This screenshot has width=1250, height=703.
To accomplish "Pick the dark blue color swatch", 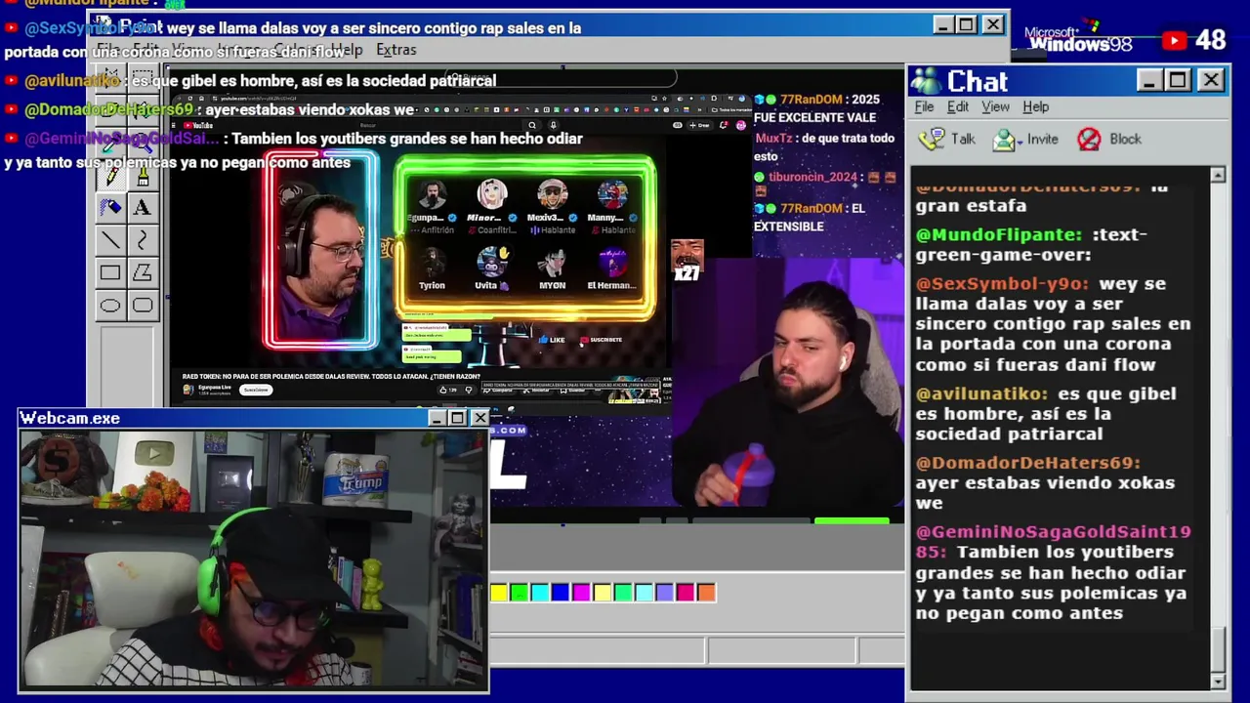I will [x=560, y=592].
